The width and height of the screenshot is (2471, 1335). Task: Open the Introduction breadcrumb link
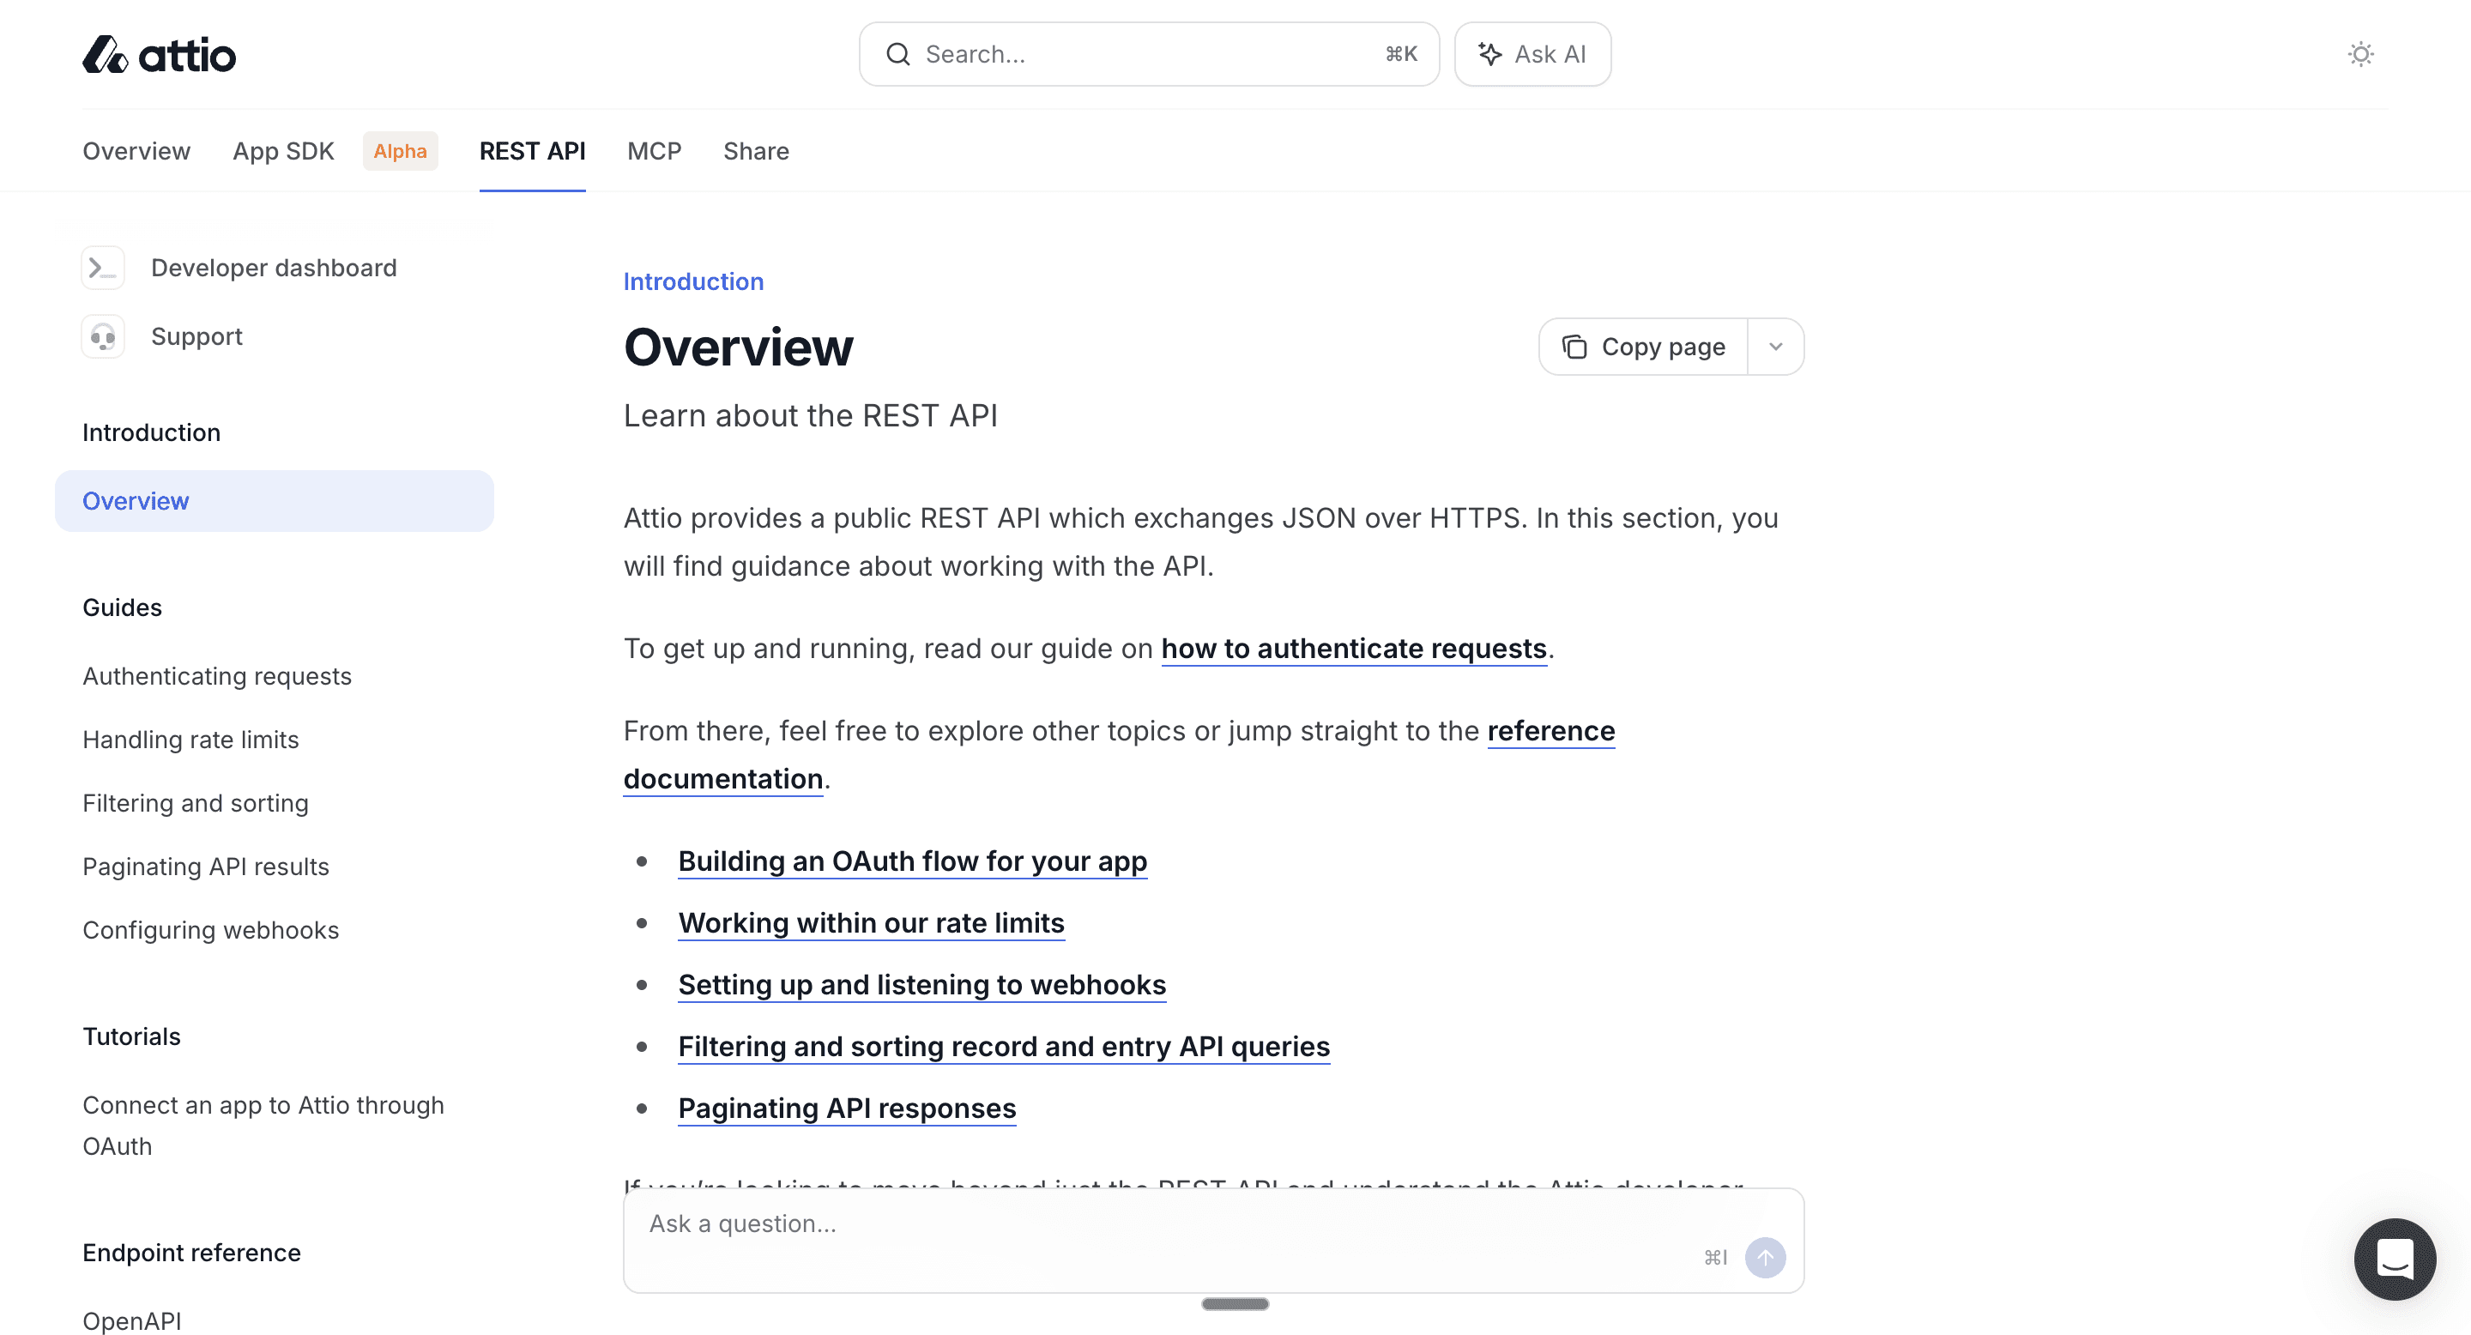tap(692, 281)
